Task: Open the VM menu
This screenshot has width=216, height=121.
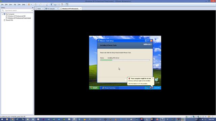Action: tap(15, 4)
